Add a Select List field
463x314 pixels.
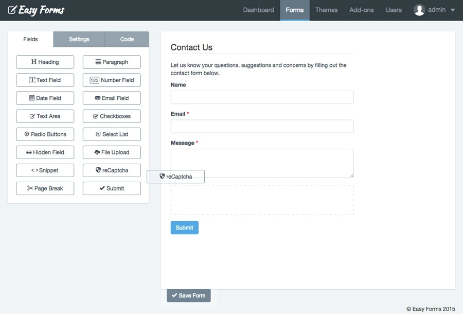(112, 134)
